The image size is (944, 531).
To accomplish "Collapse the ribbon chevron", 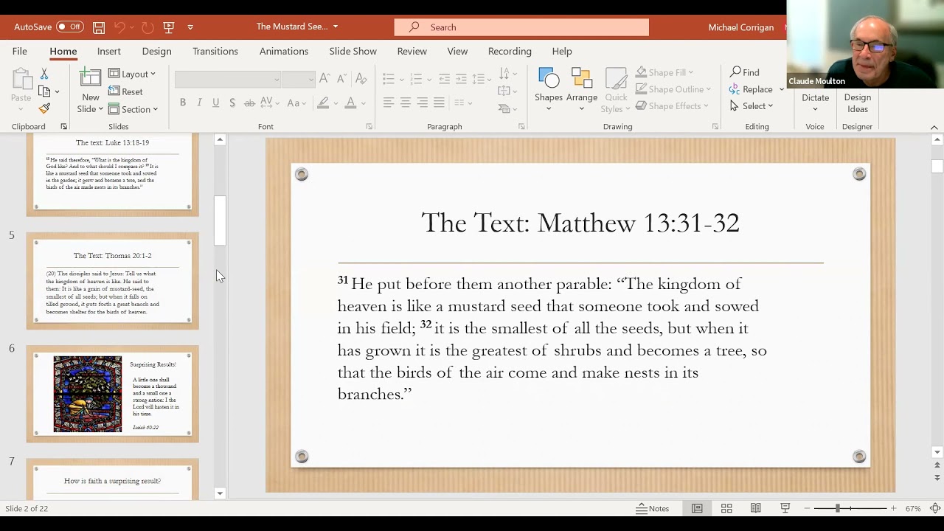I will (x=934, y=127).
